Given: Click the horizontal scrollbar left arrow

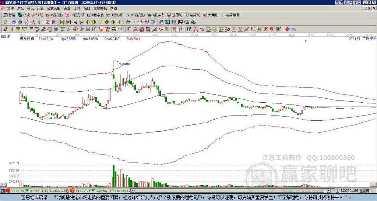Looking at the screenshot, I should tap(132, 191).
